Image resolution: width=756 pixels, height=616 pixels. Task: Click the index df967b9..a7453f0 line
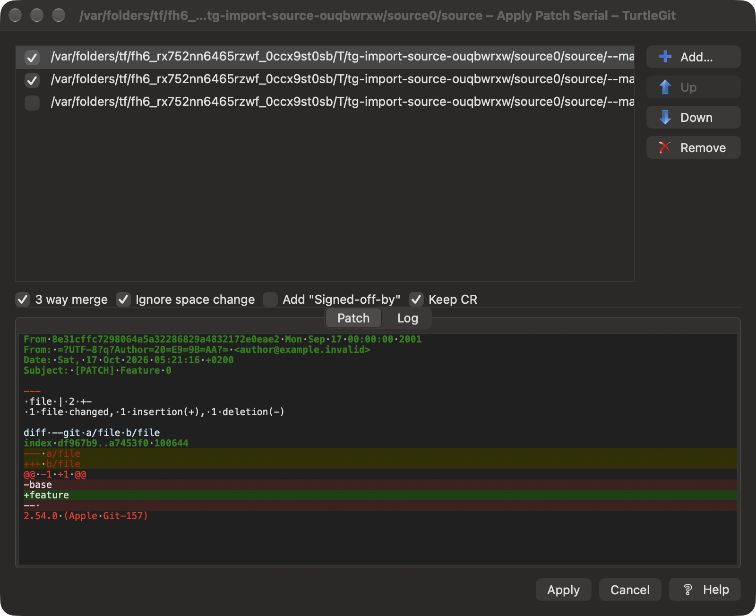point(106,443)
